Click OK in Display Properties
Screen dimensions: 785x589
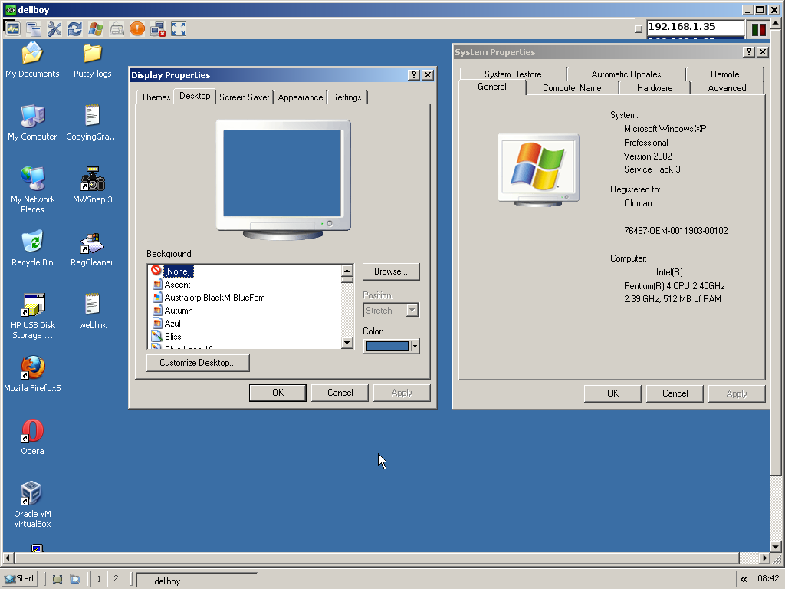278,393
